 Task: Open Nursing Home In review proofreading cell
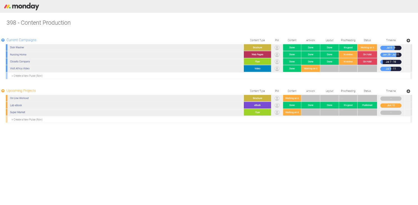[348, 55]
